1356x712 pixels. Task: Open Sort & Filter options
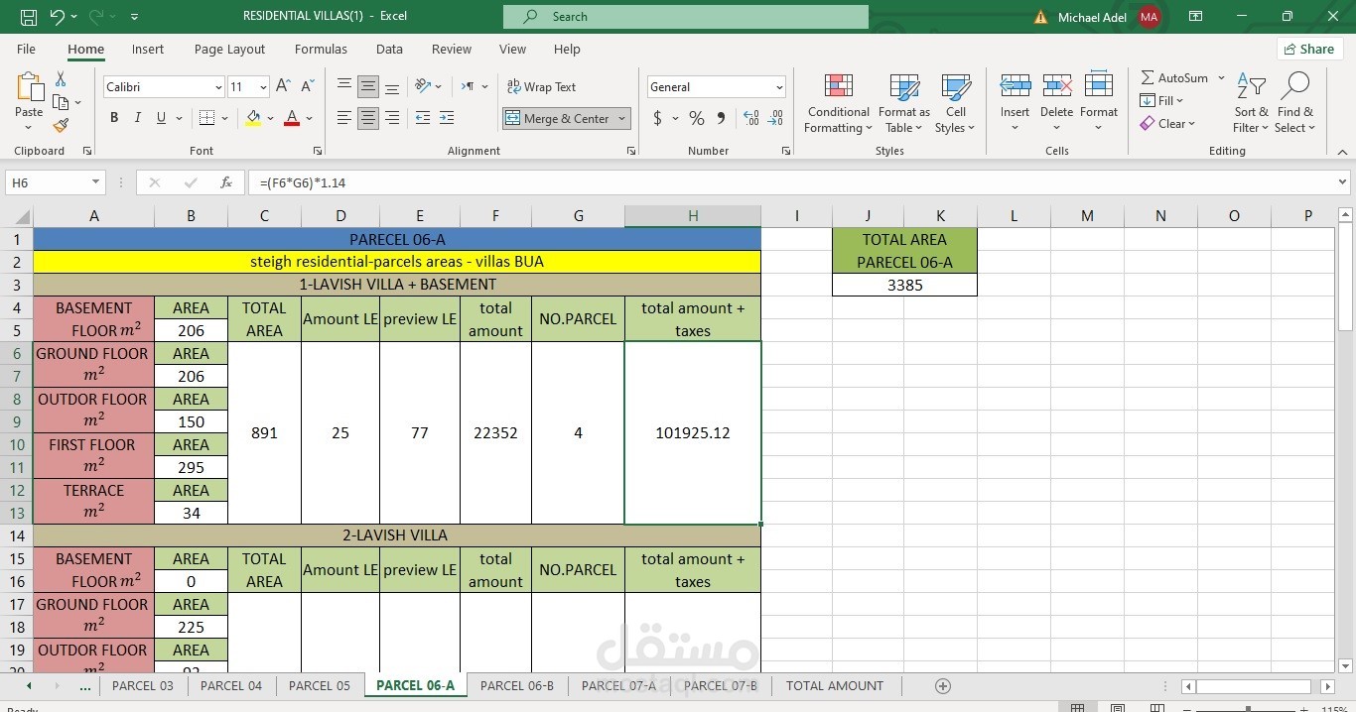pyautogui.click(x=1251, y=103)
